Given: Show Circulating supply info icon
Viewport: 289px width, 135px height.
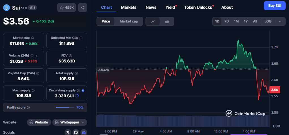Looking at the screenshot, I should 78,91.
